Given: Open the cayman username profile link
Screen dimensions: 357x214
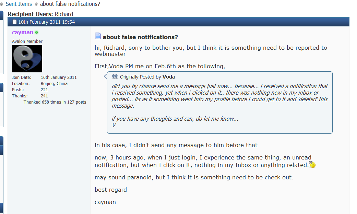Looking at the screenshot, I should pos(23,33).
